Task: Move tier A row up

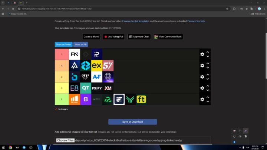Action: 208,63
